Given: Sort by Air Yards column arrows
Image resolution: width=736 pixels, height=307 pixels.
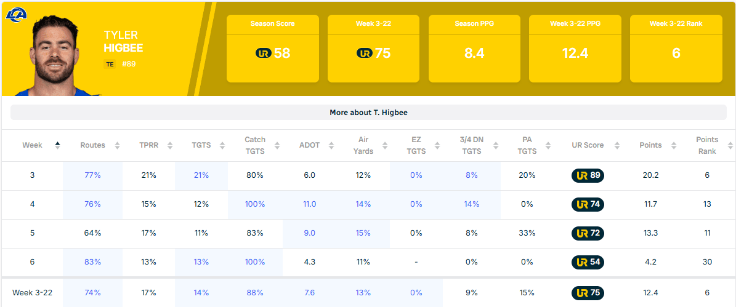Looking at the screenshot, I should coord(384,145).
